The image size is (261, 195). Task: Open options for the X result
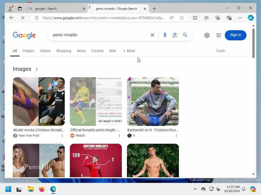(176, 136)
